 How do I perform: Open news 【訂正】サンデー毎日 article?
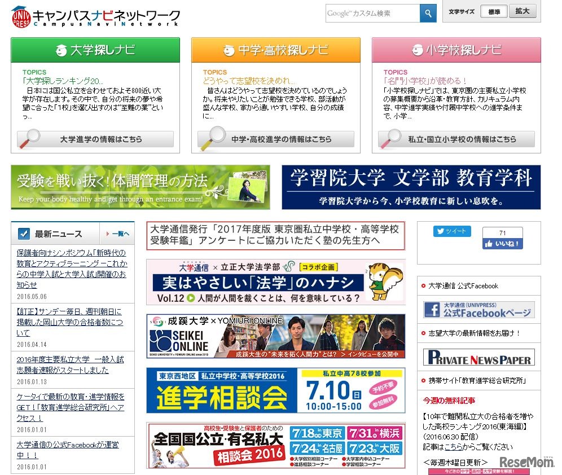coord(69,322)
